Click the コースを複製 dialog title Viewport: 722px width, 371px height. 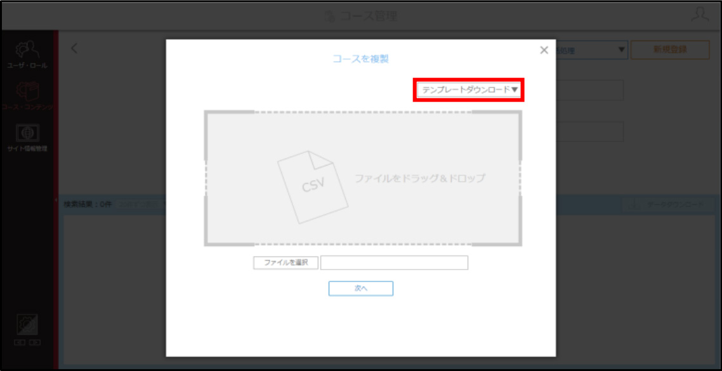click(361, 58)
